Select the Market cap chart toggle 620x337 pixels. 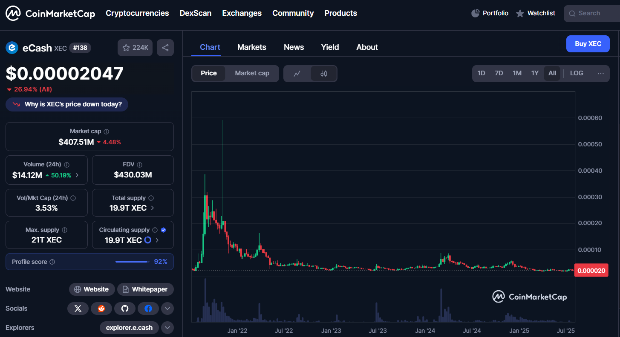click(252, 73)
